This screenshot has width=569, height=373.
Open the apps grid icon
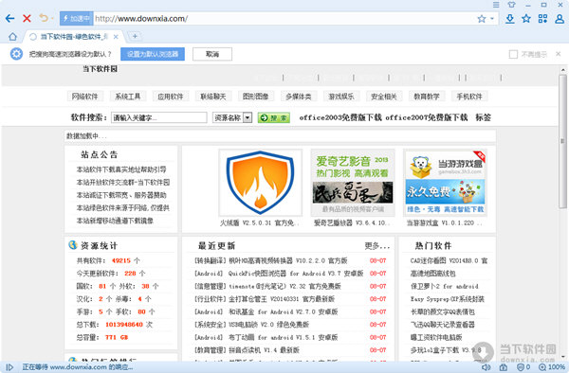[x=542, y=19]
